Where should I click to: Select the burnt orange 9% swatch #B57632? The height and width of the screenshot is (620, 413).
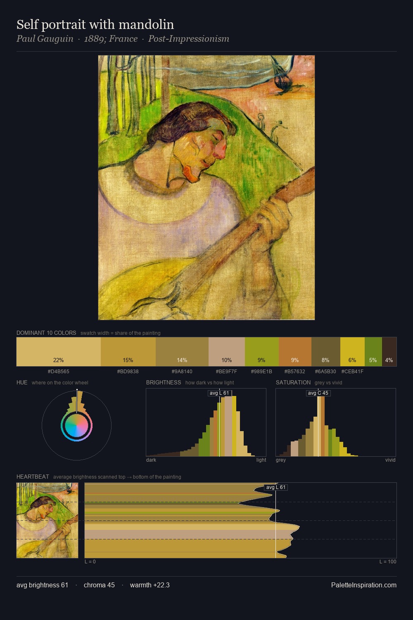(x=295, y=352)
